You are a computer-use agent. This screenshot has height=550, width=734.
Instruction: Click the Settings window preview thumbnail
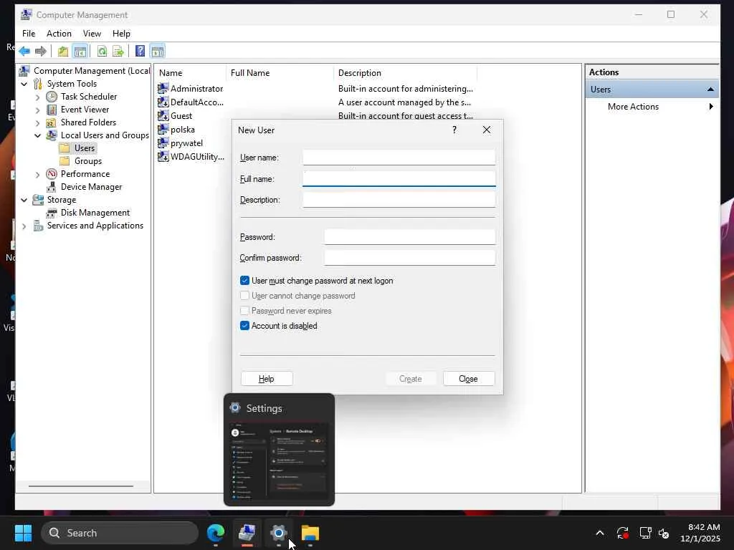click(279, 462)
